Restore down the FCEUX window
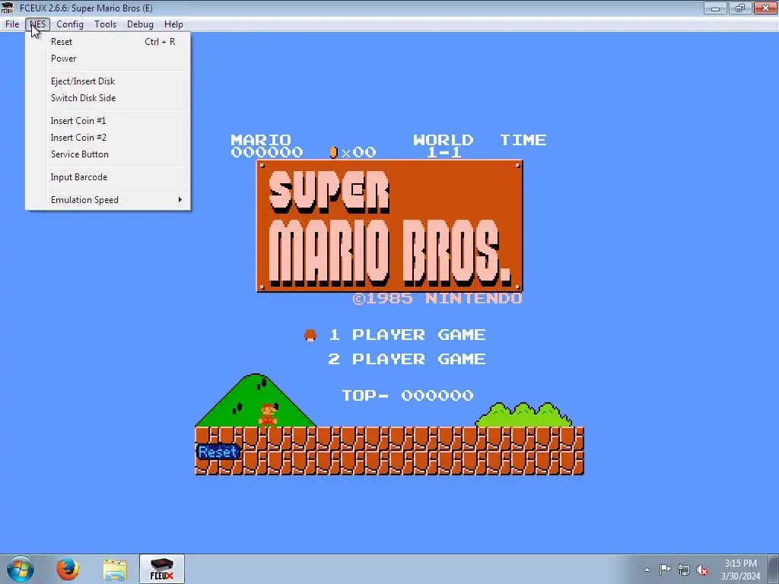This screenshot has height=584, width=779. pos(740,8)
